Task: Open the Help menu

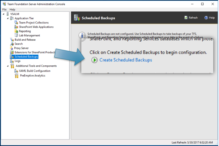Action: [x=12, y=10]
